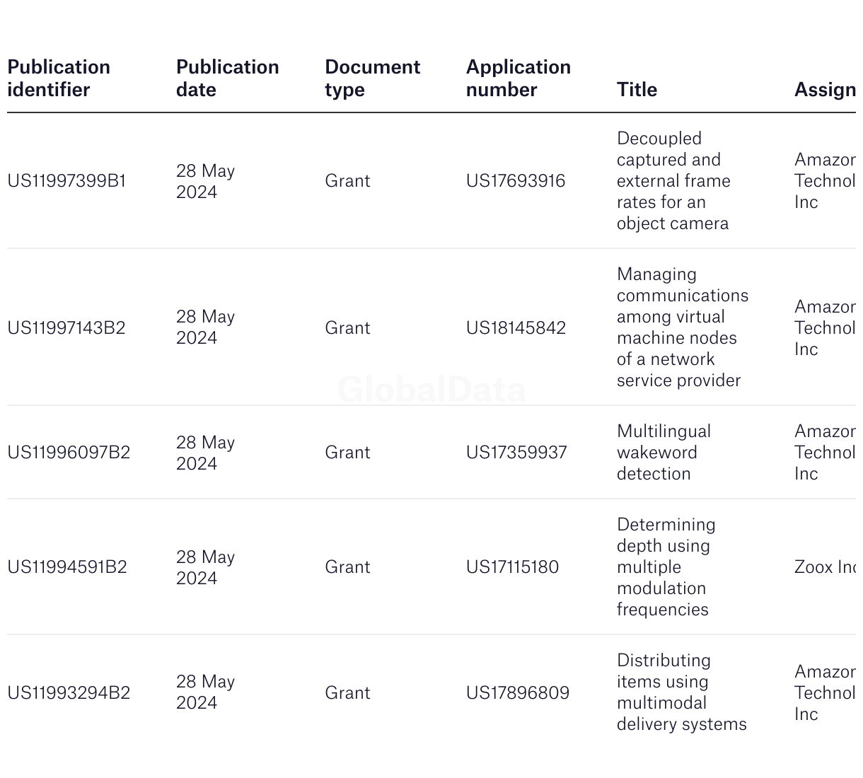Select application number US18145842
Screen dimensions: 863x778
(x=516, y=328)
